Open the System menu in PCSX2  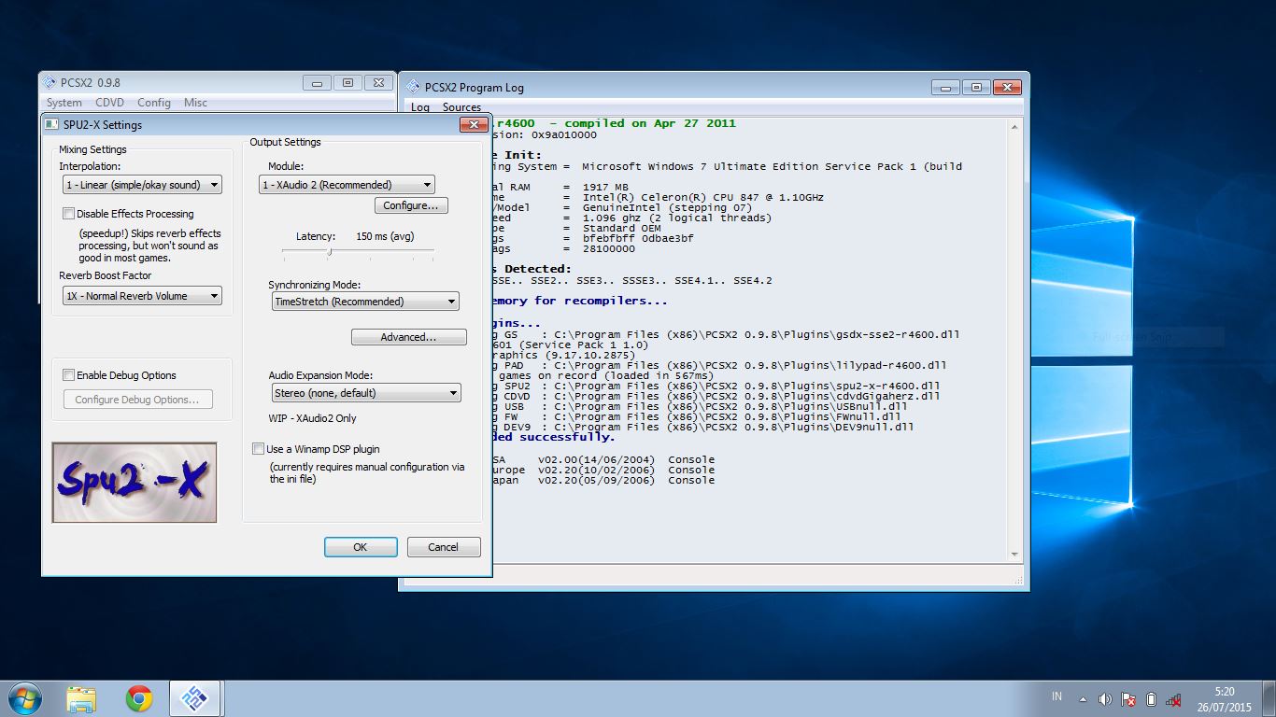pos(64,103)
